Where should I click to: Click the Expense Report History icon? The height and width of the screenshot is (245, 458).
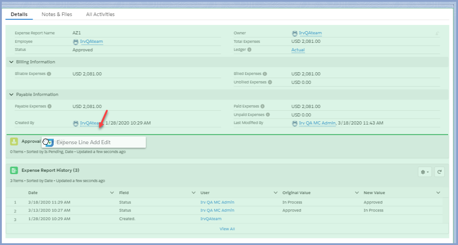pyautogui.click(x=14, y=170)
